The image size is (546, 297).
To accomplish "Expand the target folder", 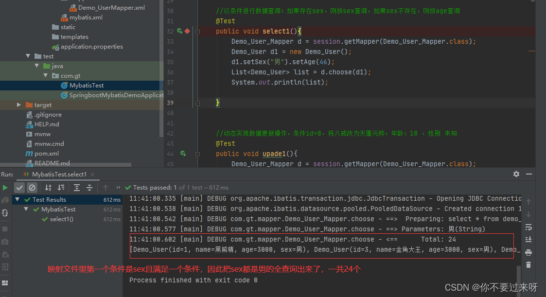I will pos(19,105).
